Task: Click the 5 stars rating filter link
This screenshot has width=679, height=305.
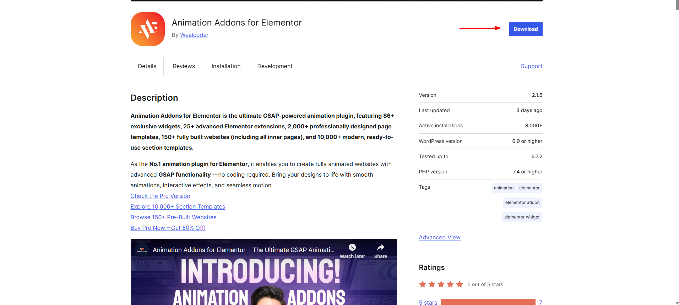Action: coord(428,302)
